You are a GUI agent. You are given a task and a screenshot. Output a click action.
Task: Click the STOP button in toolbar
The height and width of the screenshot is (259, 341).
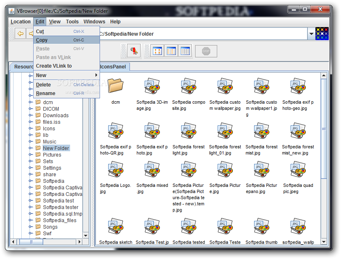206,51
